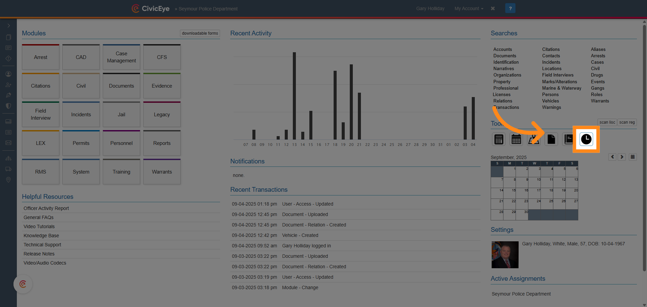This screenshot has width=647, height=307.
Task: Click the Vehicle - Created transaction
Action: (300, 235)
